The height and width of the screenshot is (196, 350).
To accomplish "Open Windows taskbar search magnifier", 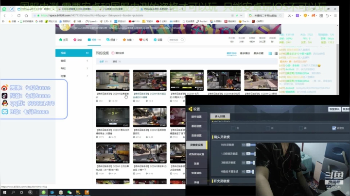I will (x=13, y=192).
